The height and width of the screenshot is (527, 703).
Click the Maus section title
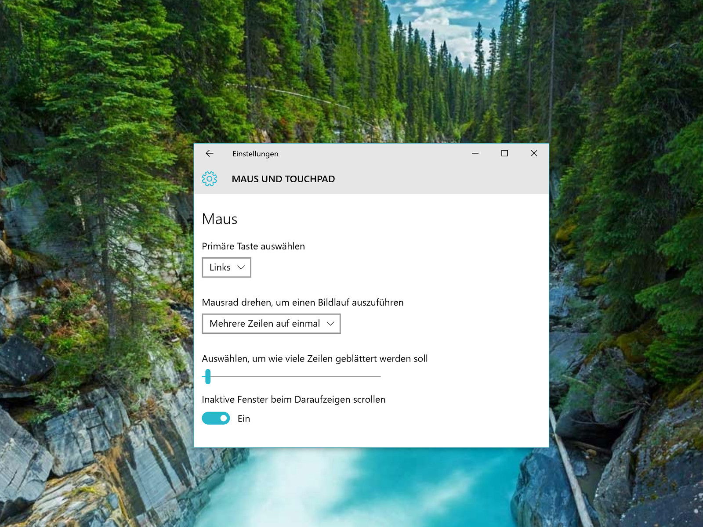(x=220, y=219)
